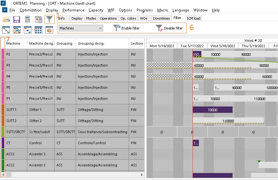
Task: Open file with the folder icon
Action: click(x=6, y=19)
